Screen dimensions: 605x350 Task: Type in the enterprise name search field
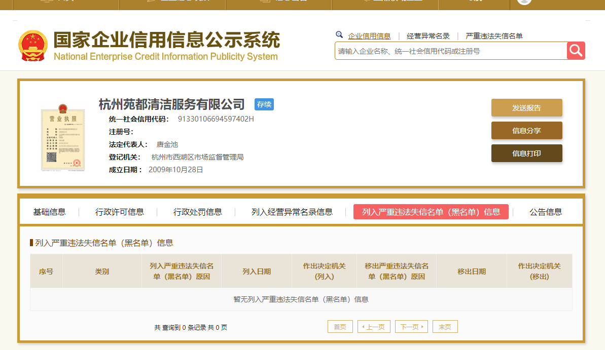click(450, 51)
